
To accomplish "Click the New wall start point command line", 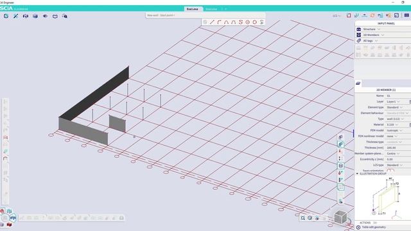I will 205,15.
